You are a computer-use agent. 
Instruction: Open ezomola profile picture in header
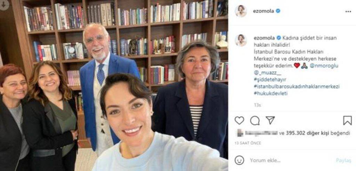click(241, 11)
